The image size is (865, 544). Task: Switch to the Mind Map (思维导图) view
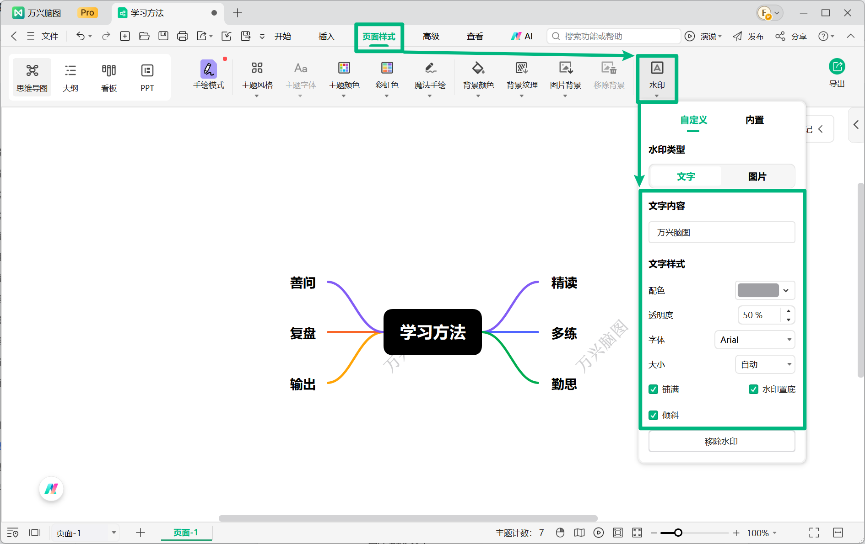coord(32,77)
